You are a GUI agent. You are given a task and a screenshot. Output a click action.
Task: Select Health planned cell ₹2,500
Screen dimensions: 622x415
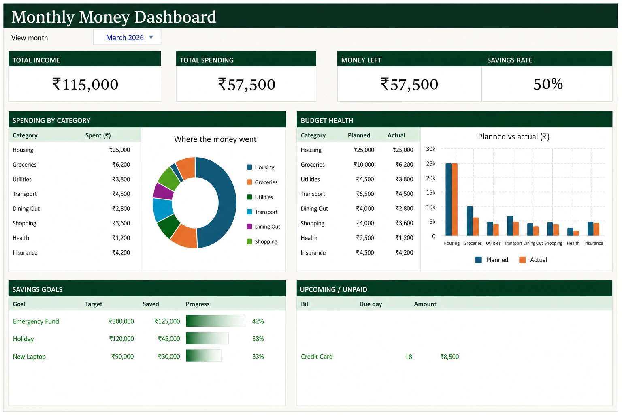point(365,238)
